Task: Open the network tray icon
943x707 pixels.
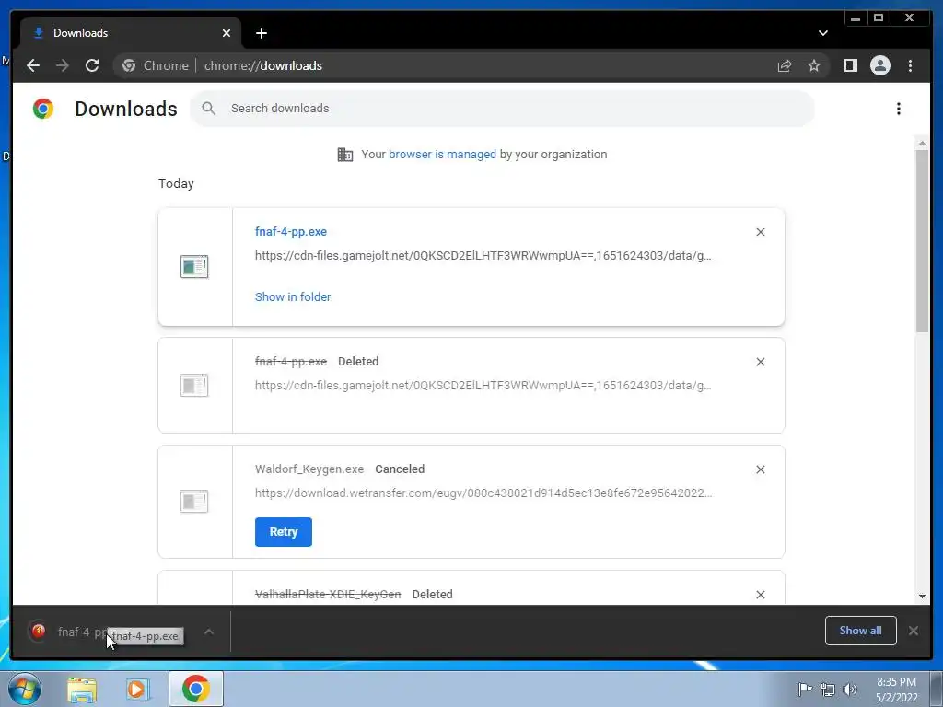Action: click(x=828, y=690)
